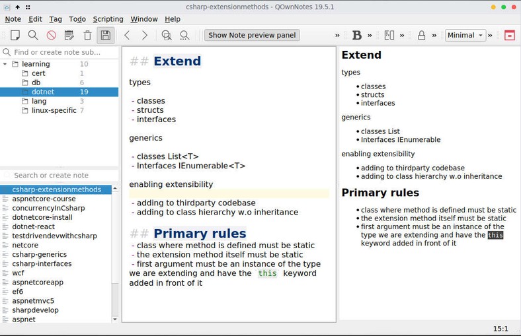Image resolution: width=521 pixels, height=336 pixels.
Task: Open the Scripting menu
Action: (108, 19)
